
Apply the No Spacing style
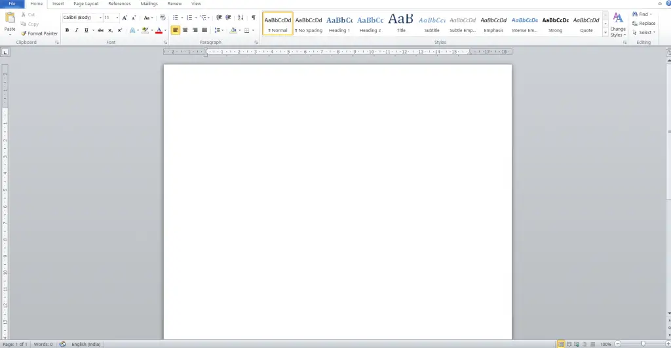click(309, 24)
